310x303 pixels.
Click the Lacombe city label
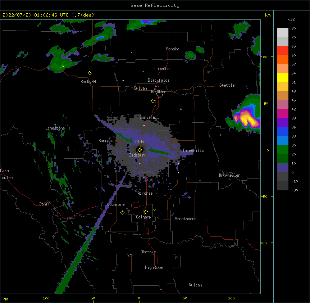tap(162, 69)
